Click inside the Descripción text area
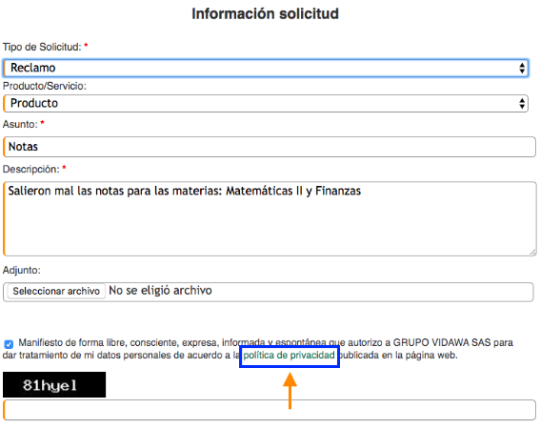The width and height of the screenshot is (540, 429). pos(270,219)
